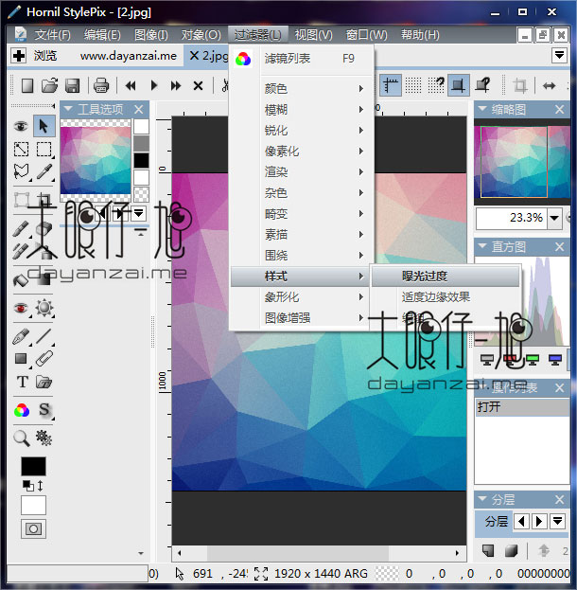Select the rectangular marquee selection tool
The width and height of the screenshot is (577, 590).
coord(44,149)
